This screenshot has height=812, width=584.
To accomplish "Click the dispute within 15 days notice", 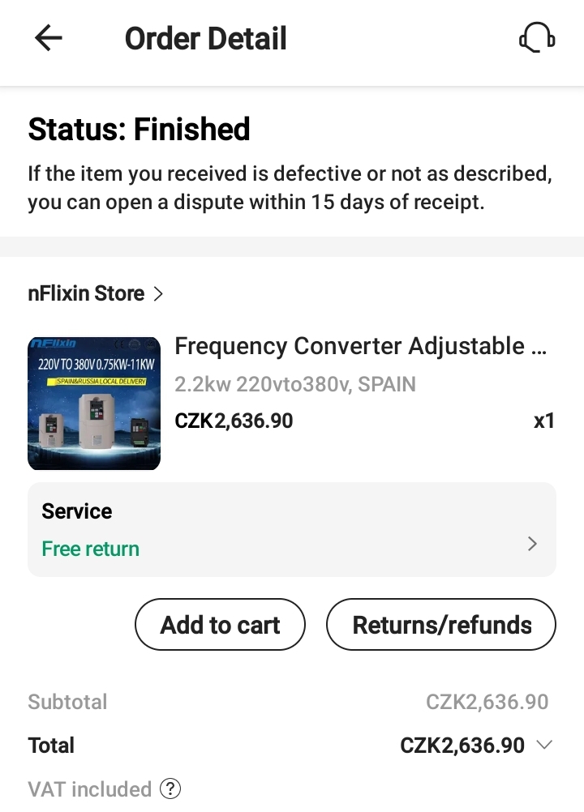I will tap(290, 188).
